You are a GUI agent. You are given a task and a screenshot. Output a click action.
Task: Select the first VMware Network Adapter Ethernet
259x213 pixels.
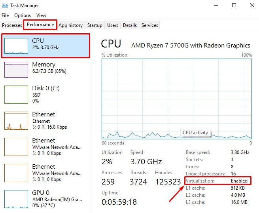(x=16, y=146)
